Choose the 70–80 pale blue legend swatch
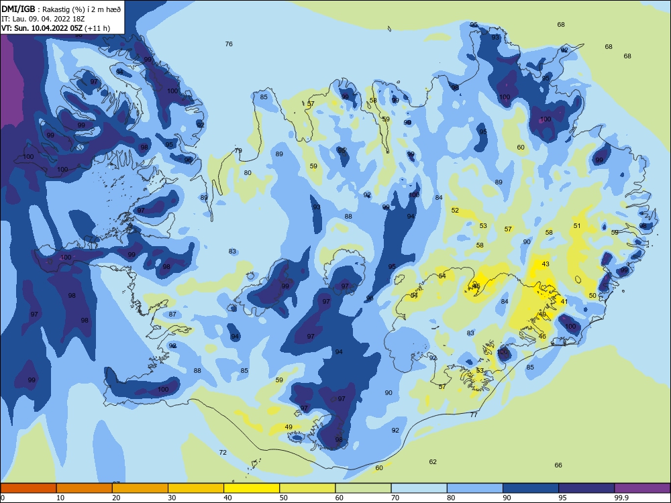This screenshot has width=671, height=503. pos(419,488)
